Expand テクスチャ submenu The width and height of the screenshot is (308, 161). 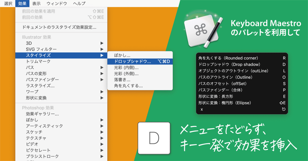coord(61,138)
